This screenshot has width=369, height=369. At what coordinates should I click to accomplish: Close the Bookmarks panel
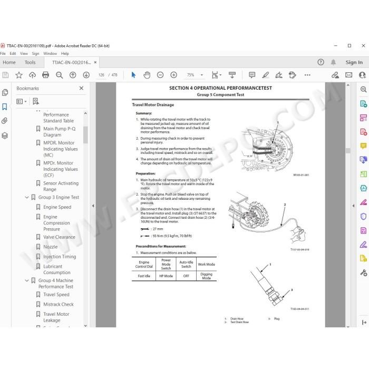(81, 88)
